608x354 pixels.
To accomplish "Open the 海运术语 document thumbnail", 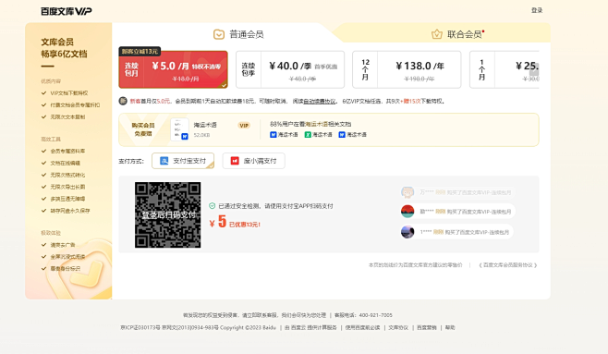I will (x=179, y=129).
